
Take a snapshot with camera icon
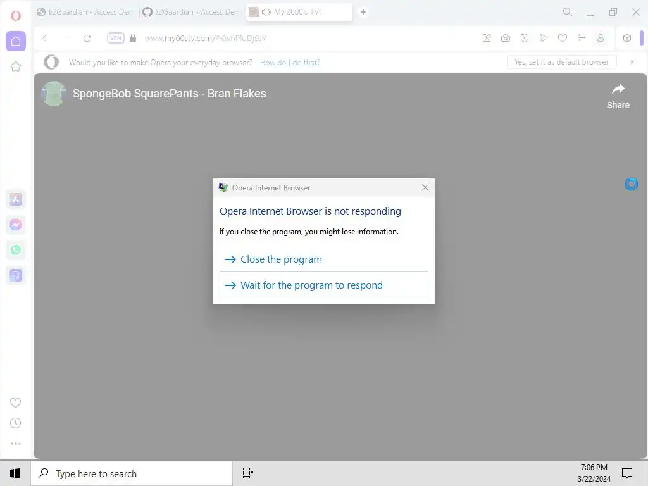coord(506,38)
